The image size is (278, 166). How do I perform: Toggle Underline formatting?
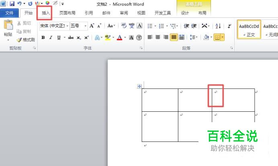click(x=59, y=38)
